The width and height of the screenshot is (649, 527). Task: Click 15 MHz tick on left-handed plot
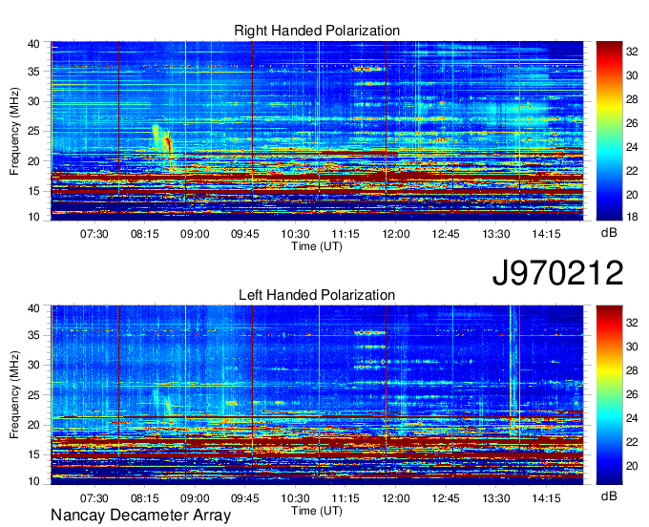[x=33, y=455]
